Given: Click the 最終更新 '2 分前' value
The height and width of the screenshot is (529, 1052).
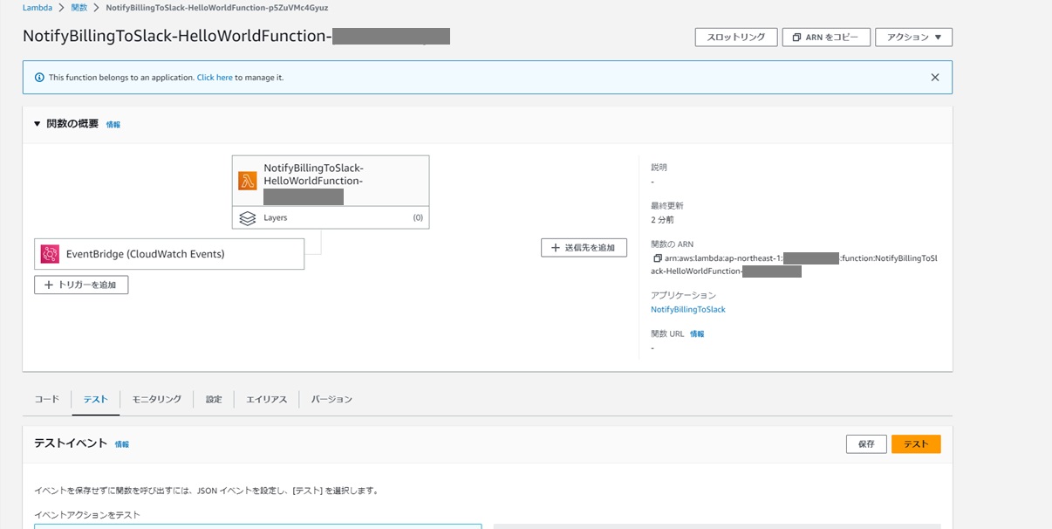Looking at the screenshot, I should [662, 220].
